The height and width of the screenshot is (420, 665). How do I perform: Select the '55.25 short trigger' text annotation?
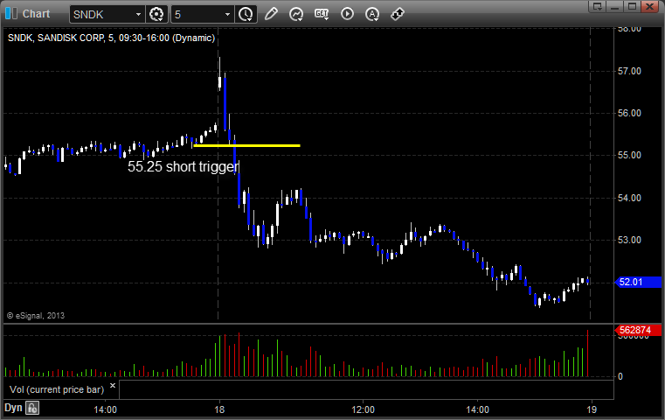(184, 166)
